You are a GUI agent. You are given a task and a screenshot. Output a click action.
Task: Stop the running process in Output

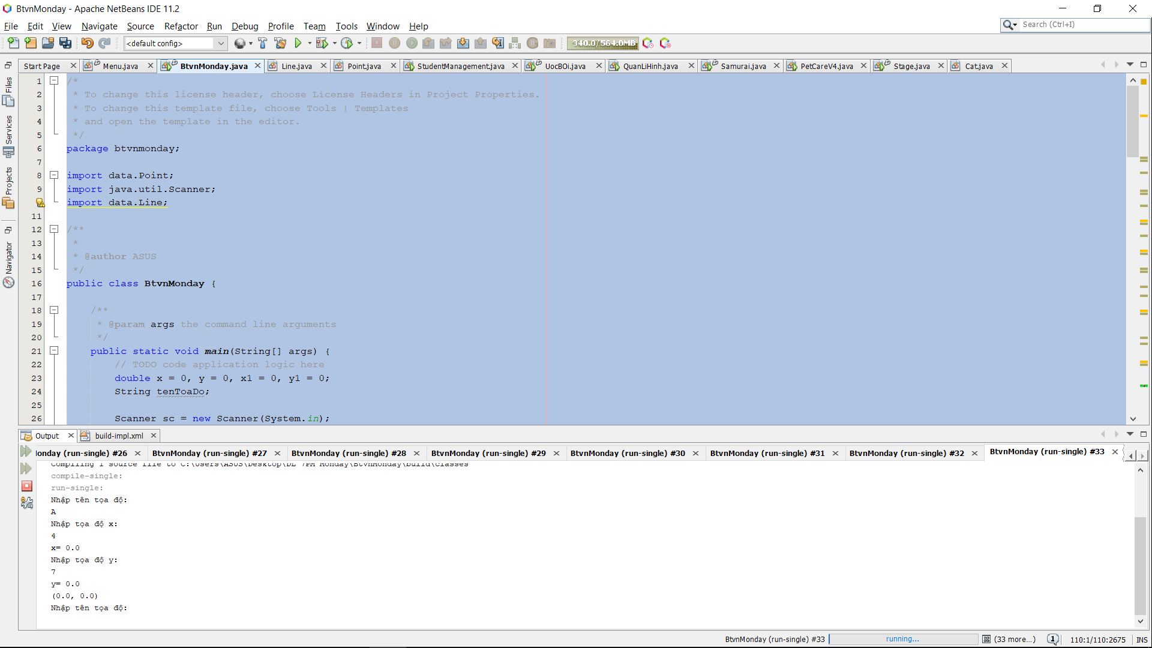point(27,486)
